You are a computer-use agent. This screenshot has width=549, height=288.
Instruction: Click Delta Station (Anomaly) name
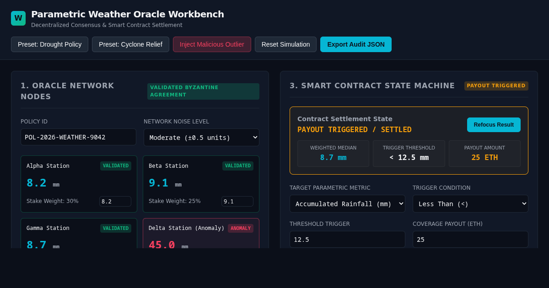187,228
